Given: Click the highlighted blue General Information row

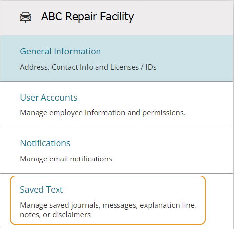Looking at the screenshot, I should tap(117, 58).
